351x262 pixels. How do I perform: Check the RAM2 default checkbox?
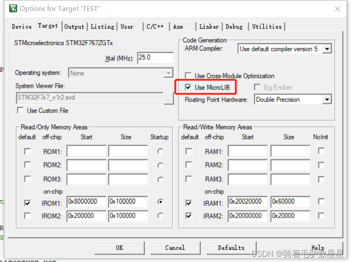pyautogui.click(x=189, y=165)
